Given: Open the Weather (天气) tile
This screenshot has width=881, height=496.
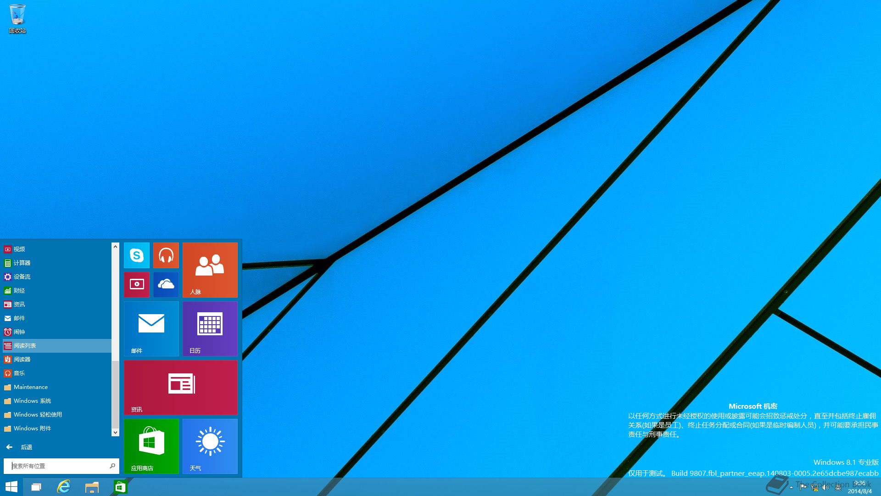Looking at the screenshot, I should (x=210, y=446).
